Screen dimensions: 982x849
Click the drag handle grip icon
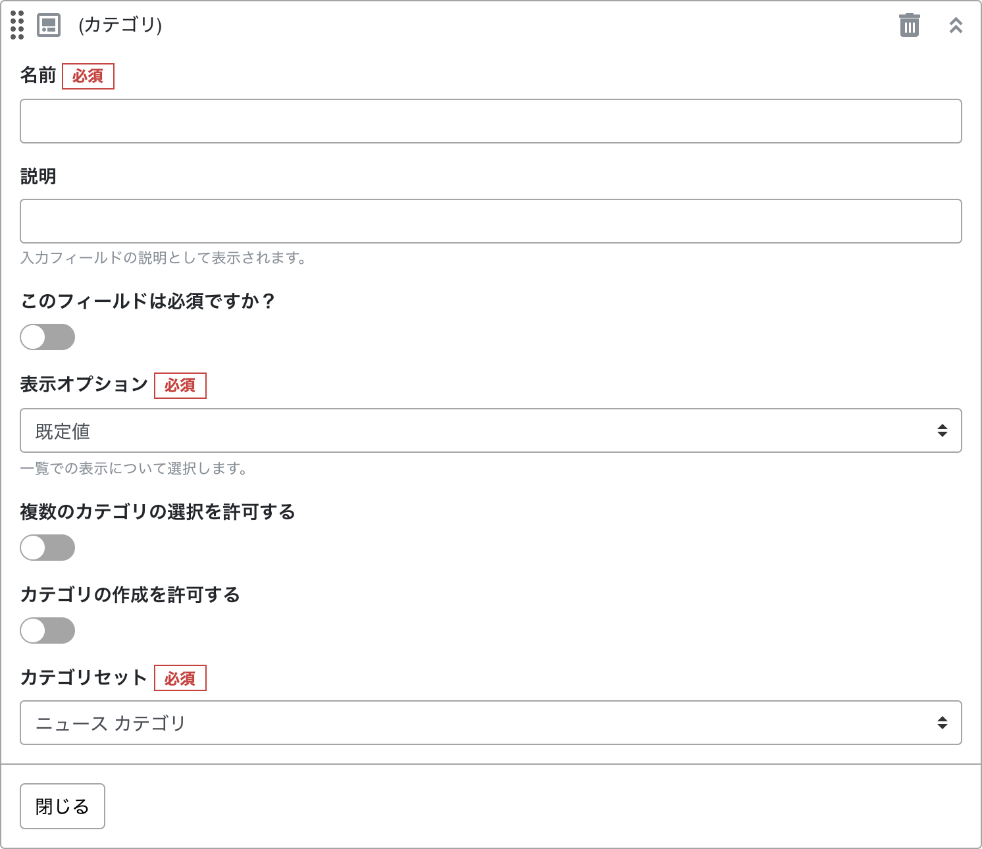[x=17, y=25]
